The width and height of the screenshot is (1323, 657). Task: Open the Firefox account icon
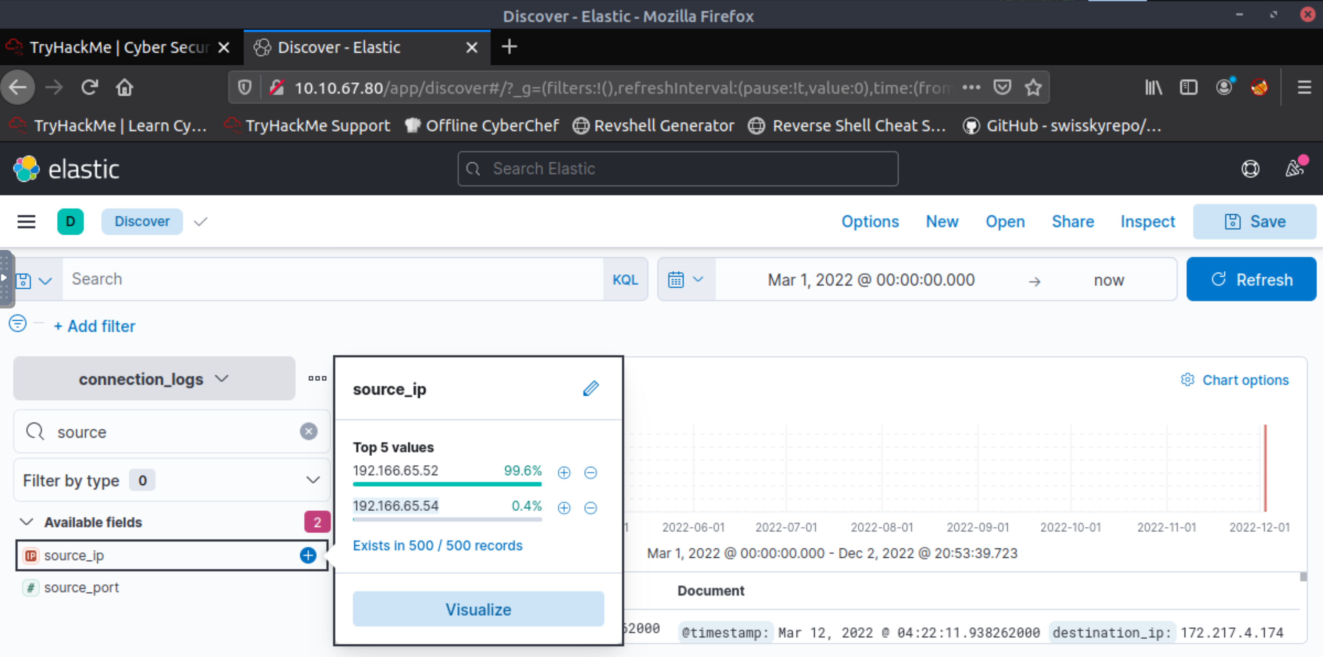(1225, 87)
